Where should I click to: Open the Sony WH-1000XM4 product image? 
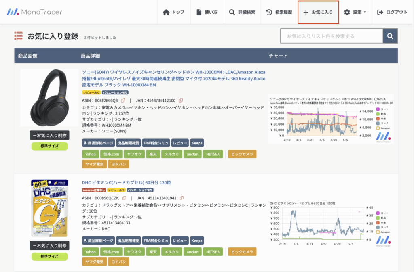click(50, 98)
